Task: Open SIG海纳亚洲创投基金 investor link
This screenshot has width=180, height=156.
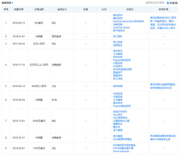Action: pyautogui.click(x=124, y=145)
